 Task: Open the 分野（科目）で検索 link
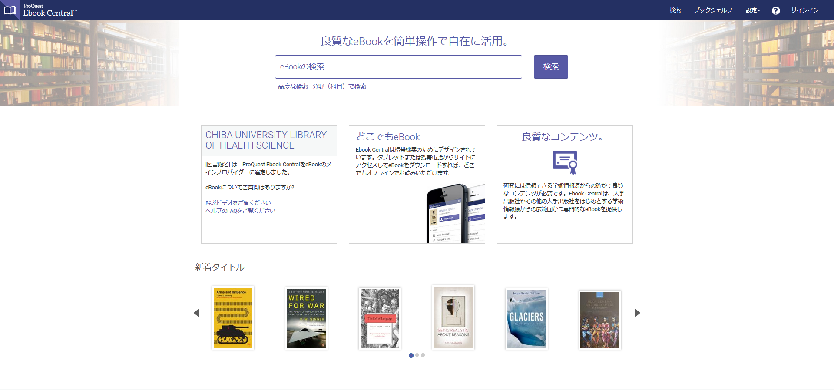339,86
